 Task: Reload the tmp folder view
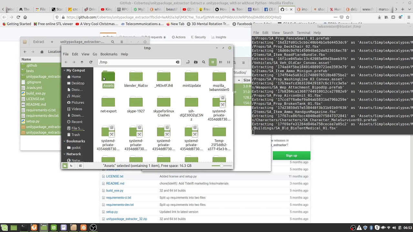91,62
